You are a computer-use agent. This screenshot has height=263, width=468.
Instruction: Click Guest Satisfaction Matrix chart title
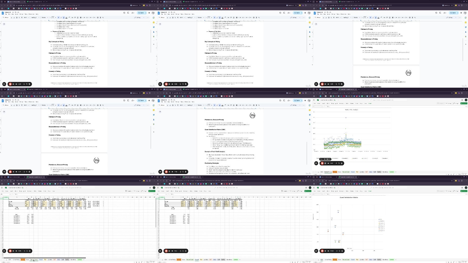pos(349,197)
